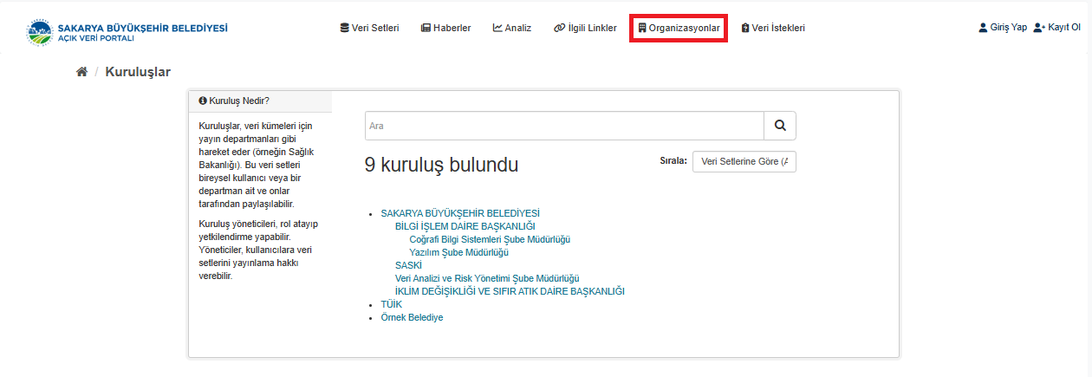The height and width of the screenshot is (377, 1092).
Task: Open the Veri İstekleri page
Action: 773,28
